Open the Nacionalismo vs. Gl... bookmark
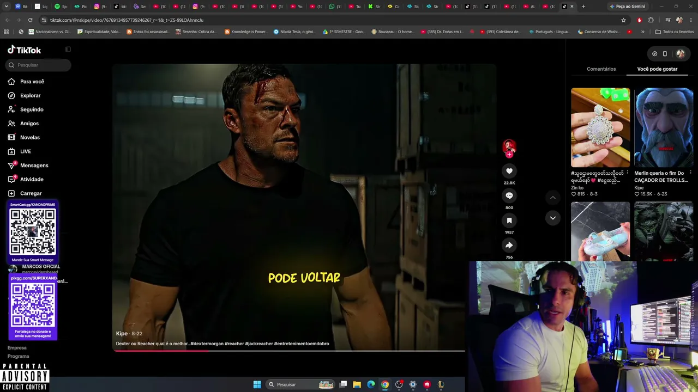The height and width of the screenshot is (392, 698). click(x=50, y=32)
